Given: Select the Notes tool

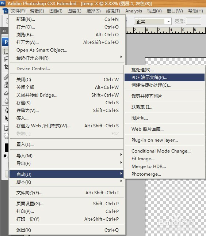Looking at the screenshot, I should (x=7, y=128).
